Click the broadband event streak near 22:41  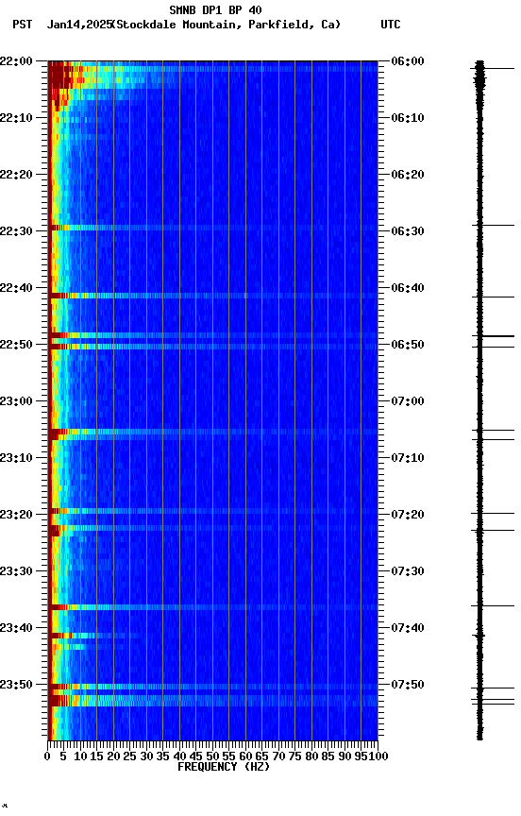pyautogui.click(x=212, y=296)
